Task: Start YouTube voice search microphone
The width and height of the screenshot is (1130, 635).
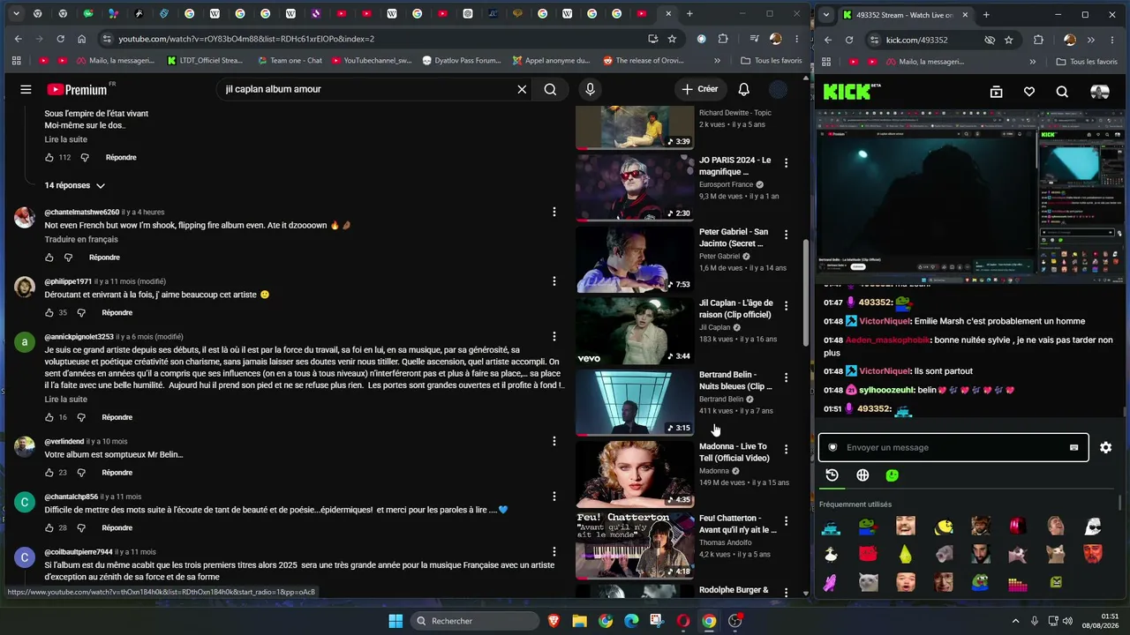Action: click(591, 89)
